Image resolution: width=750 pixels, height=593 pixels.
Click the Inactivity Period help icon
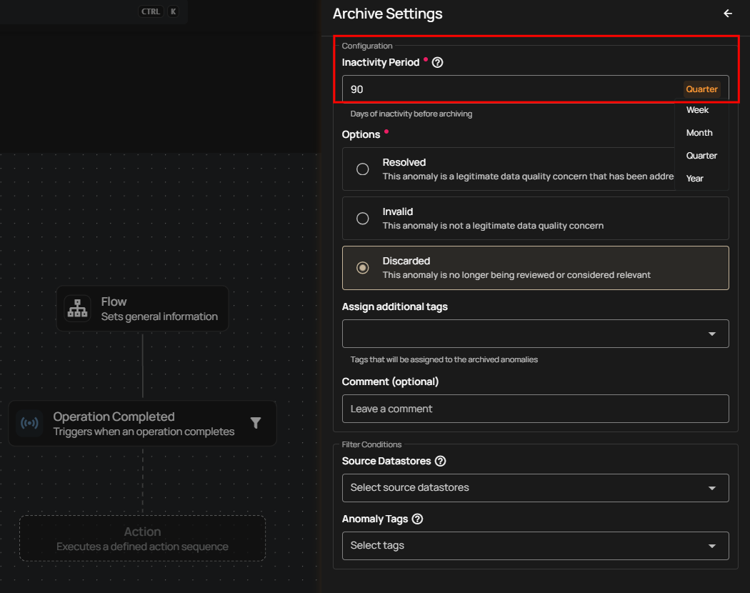point(438,62)
